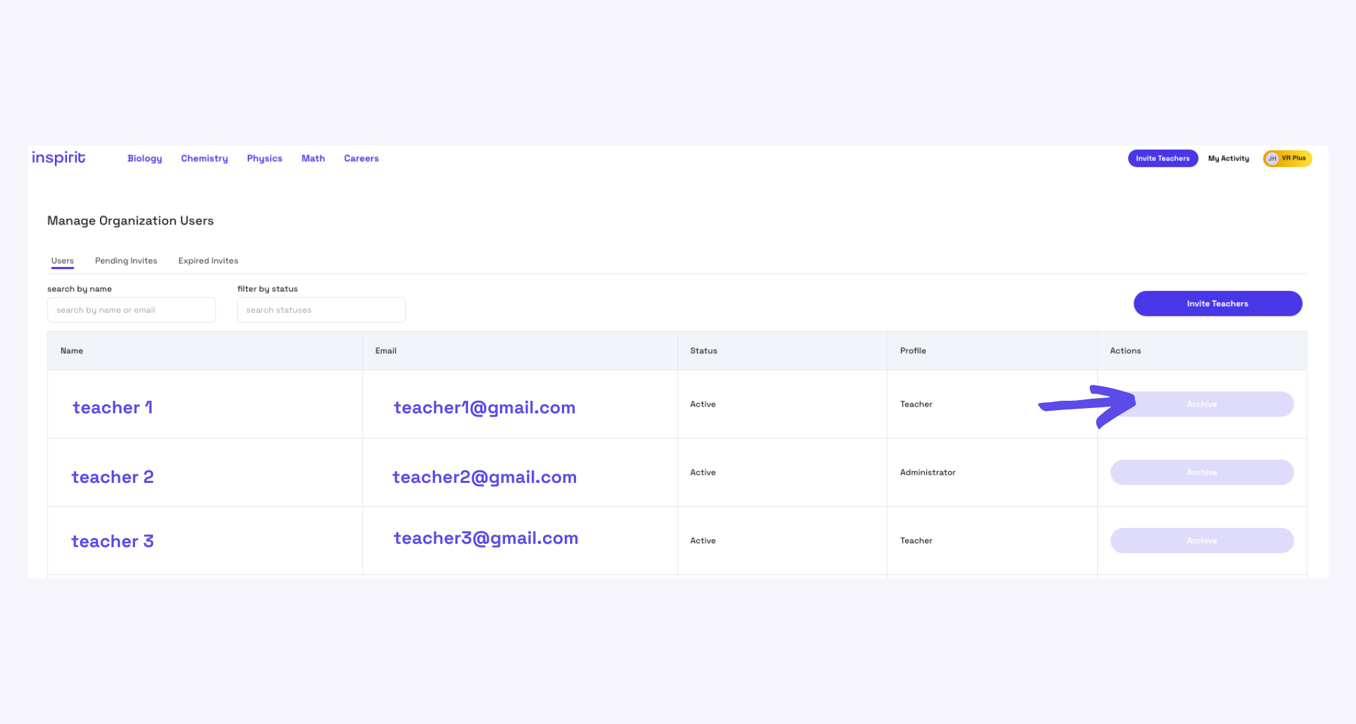Click the 'filter by status' label
This screenshot has width=1356, height=724.
point(267,289)
